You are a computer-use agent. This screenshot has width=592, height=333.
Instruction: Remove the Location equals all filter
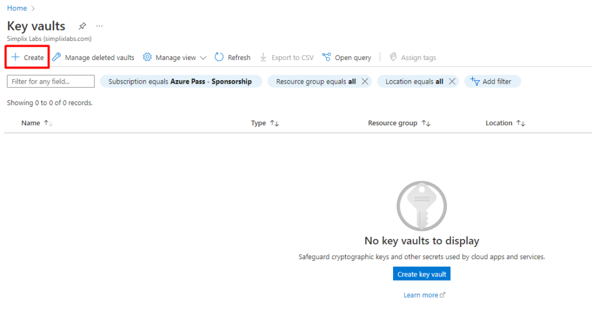[x=452, y=81]
